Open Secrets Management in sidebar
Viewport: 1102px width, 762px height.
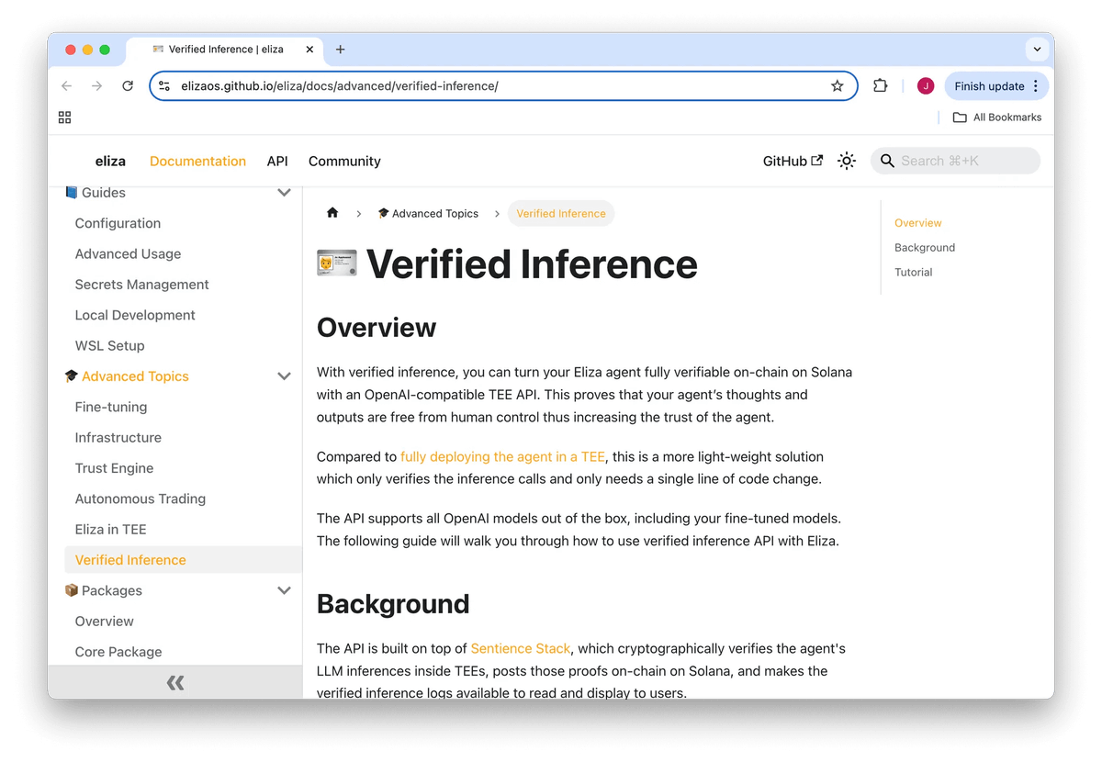click(x=142, y=285)
